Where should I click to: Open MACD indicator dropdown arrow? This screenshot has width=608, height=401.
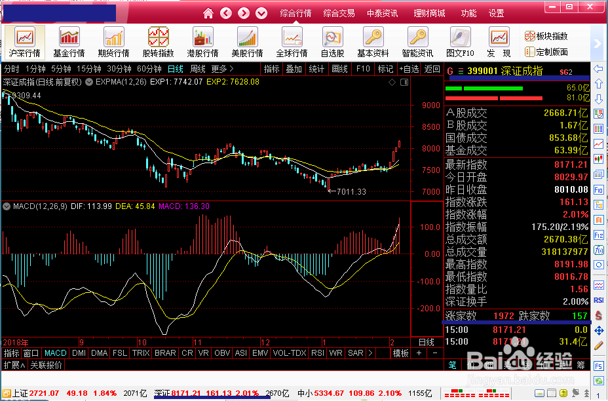pos(7,206)
